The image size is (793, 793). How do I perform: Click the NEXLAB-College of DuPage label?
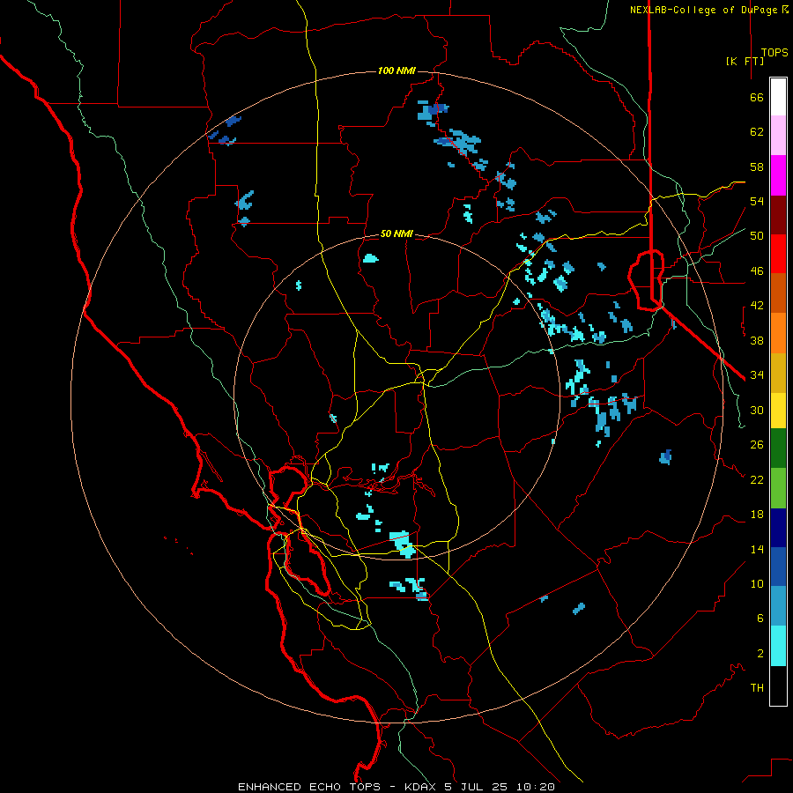[708, 10]
